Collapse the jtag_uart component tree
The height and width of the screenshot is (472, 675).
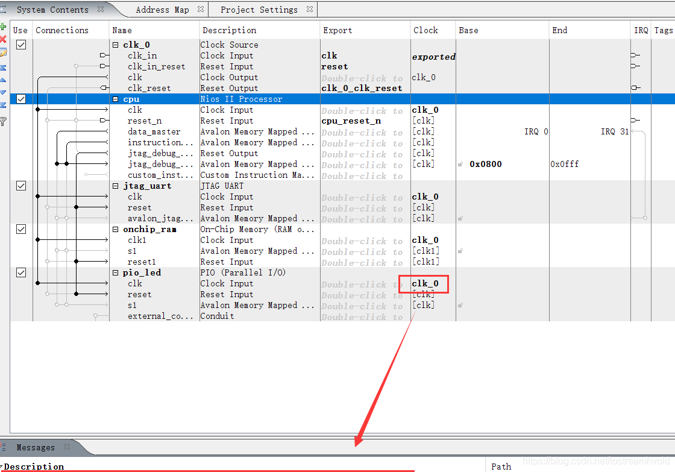tap(115, 186)
